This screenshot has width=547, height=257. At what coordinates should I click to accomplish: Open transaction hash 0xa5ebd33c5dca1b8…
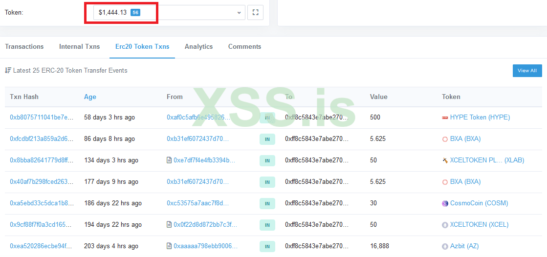[x=42, y=203]
